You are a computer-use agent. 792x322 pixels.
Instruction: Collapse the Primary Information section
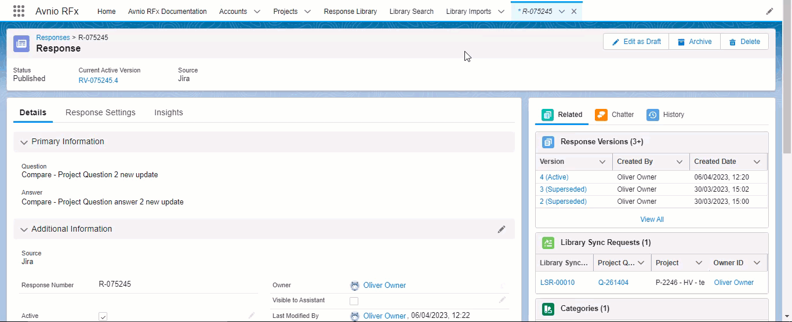[24, 142]
